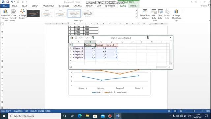The width and height of the screenshot is (211, 119).
Task: Undo in the chart data window
Action: 80,38
